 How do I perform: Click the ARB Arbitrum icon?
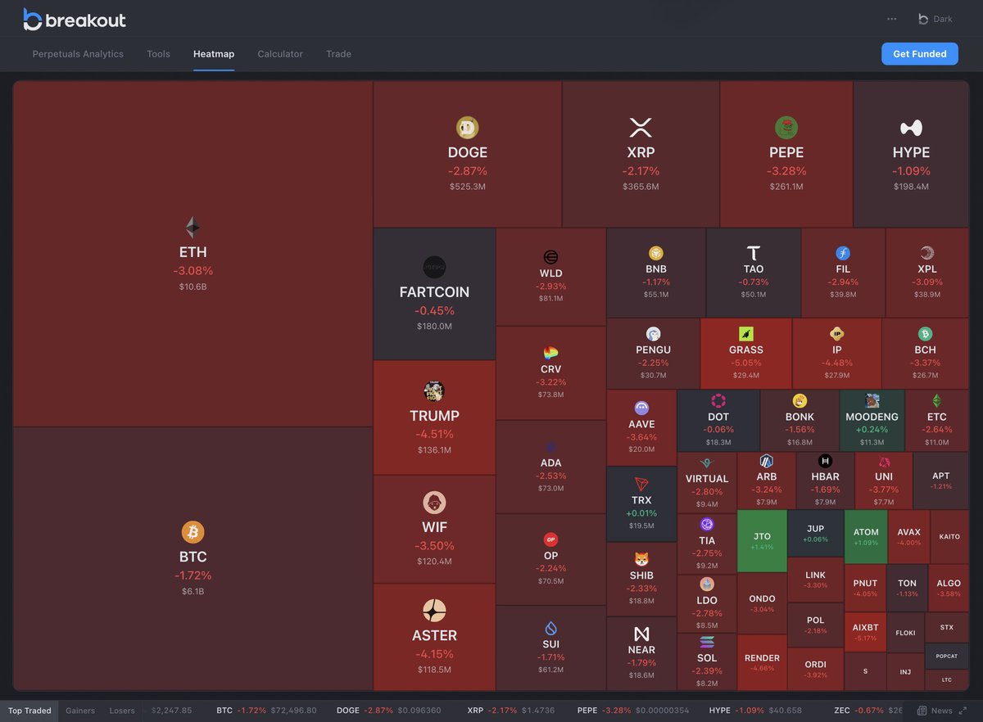[x=767, y=462]
